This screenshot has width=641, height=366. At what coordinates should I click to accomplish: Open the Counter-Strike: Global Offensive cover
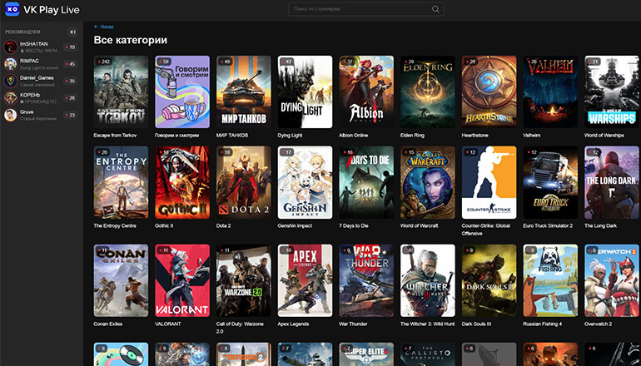pyautogui.click(x=489, y=182)
